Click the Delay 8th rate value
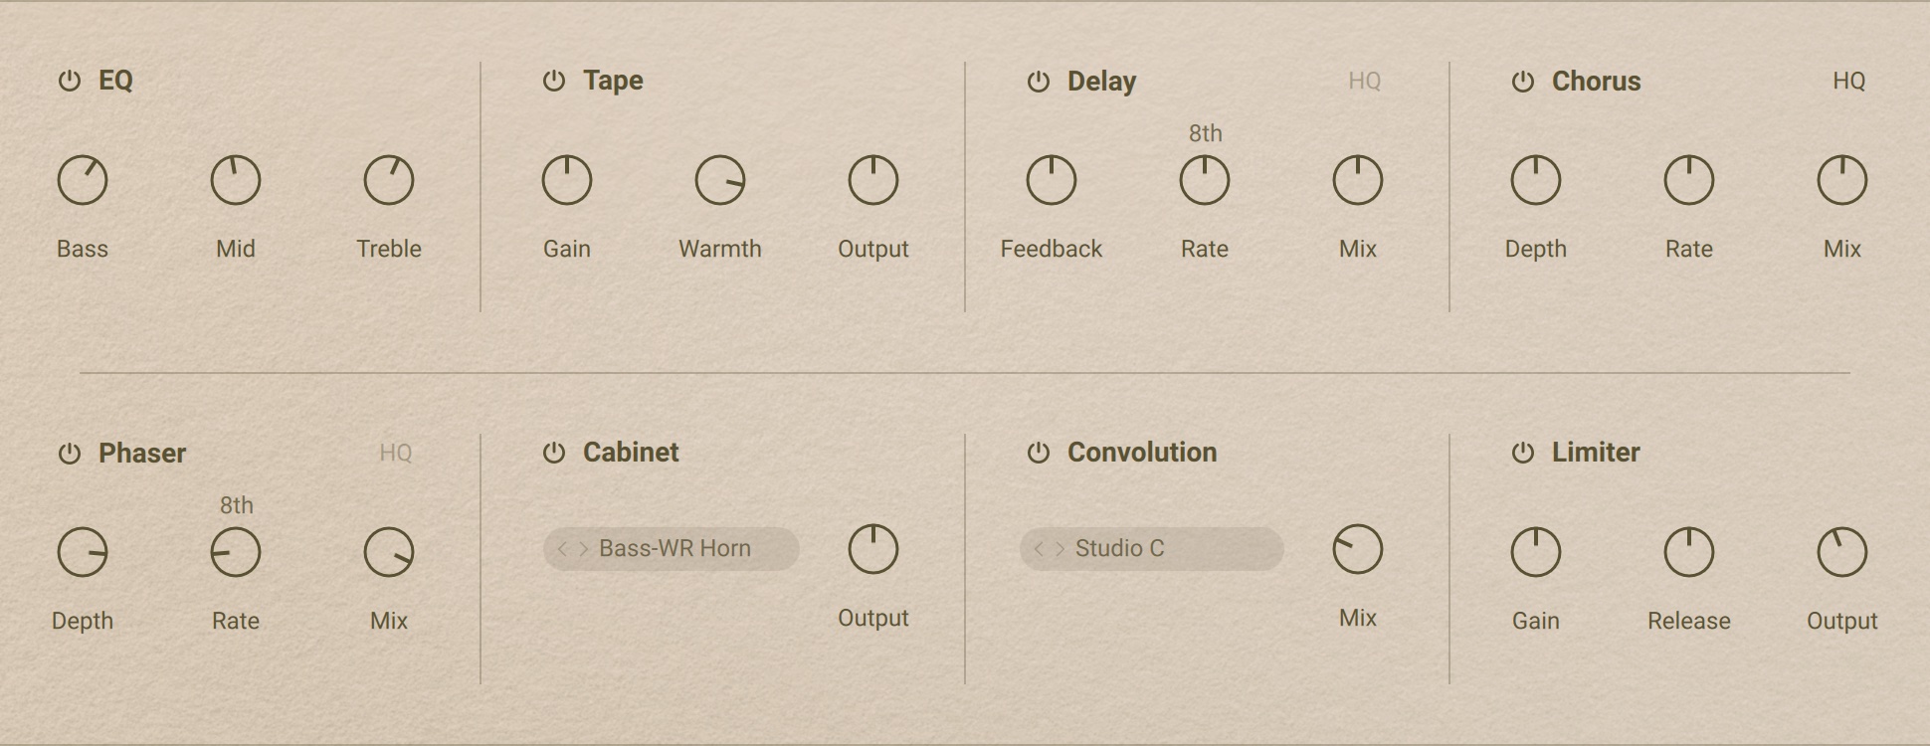The width and height of the screenshot is (1930, 746). 1205,133
